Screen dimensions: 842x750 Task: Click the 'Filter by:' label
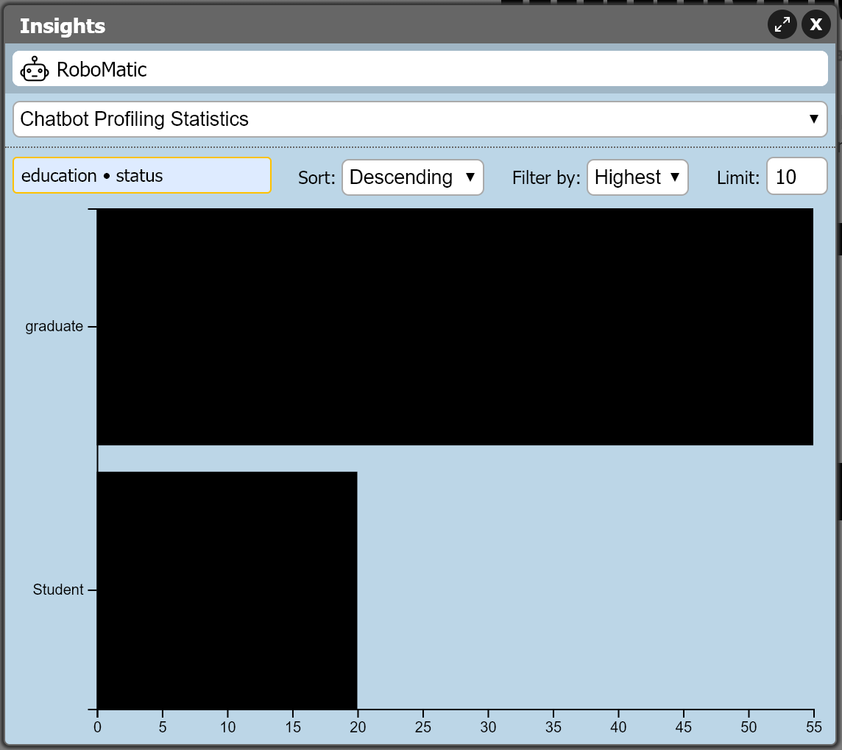point(546,177)
